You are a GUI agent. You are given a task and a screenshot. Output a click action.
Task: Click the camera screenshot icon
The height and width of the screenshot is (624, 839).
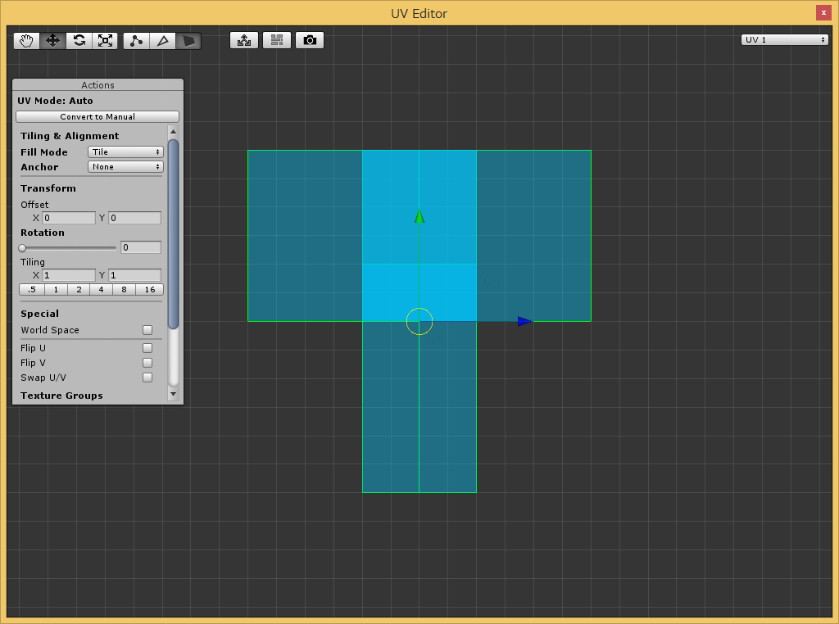pyautogui.click(x=309, y=40)
